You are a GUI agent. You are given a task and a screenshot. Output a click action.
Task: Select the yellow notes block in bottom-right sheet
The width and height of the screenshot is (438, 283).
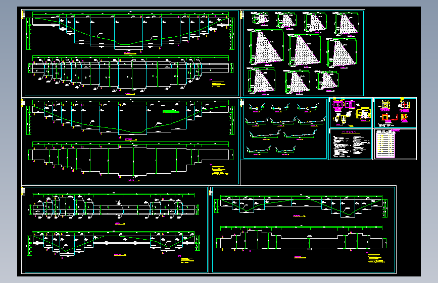point(376,258)
